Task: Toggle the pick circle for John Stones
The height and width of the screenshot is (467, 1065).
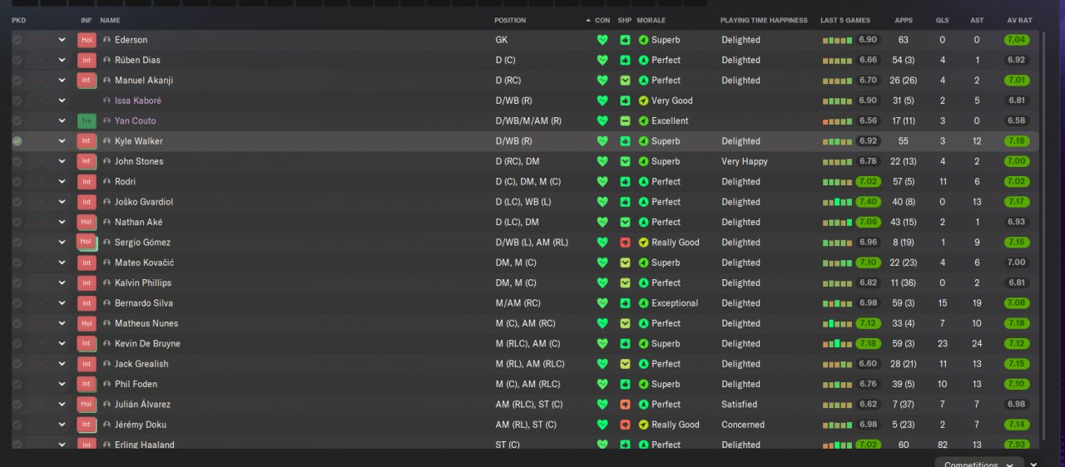Action: (17, 161)
